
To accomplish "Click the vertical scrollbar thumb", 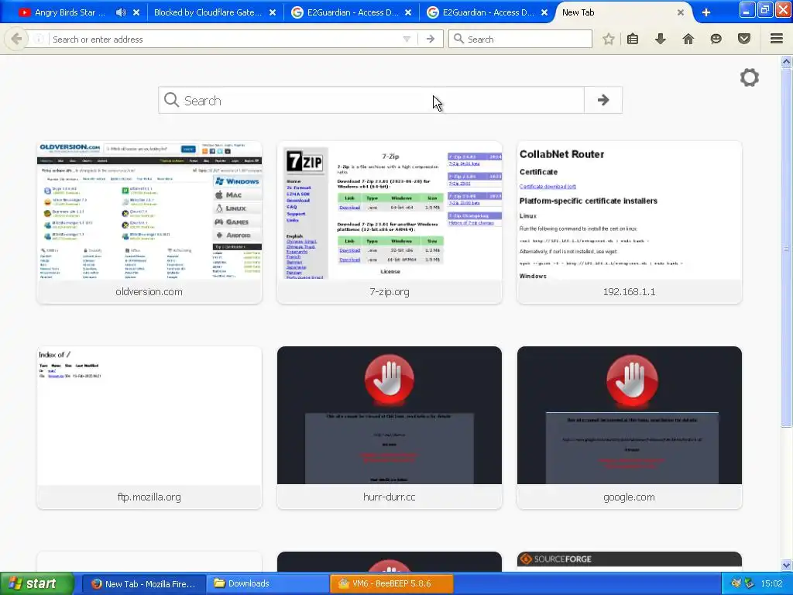I will pos(787,248).
